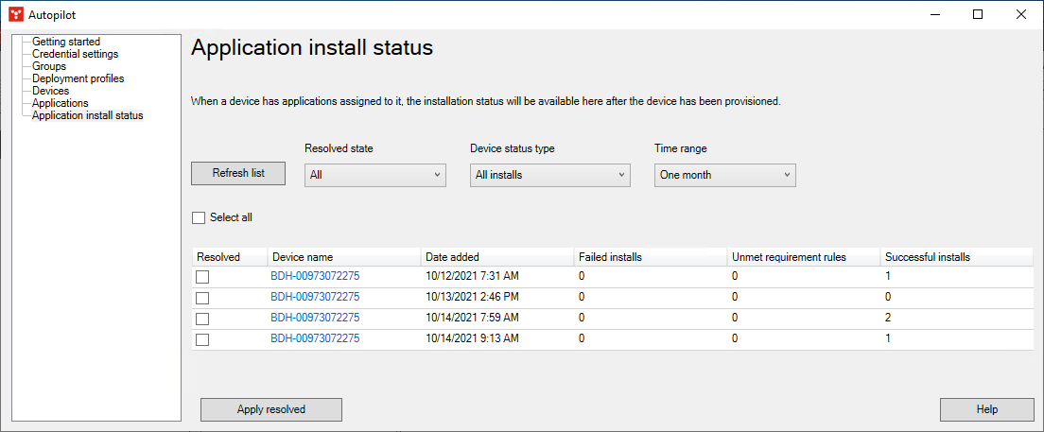Open the Applications tree item
Screen dimensions: 1044x432
coord(61,104)
